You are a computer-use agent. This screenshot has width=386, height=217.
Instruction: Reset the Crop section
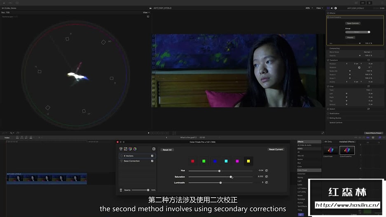(369, 86)
